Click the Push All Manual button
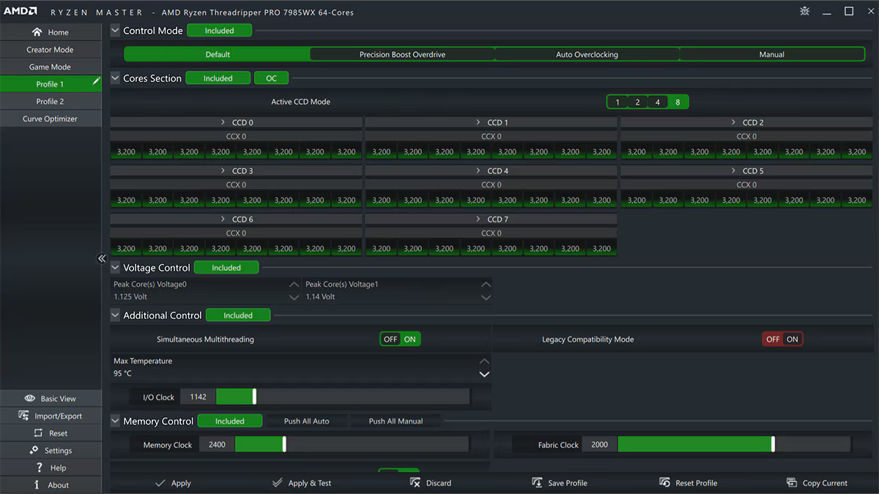 coord(396,421)
